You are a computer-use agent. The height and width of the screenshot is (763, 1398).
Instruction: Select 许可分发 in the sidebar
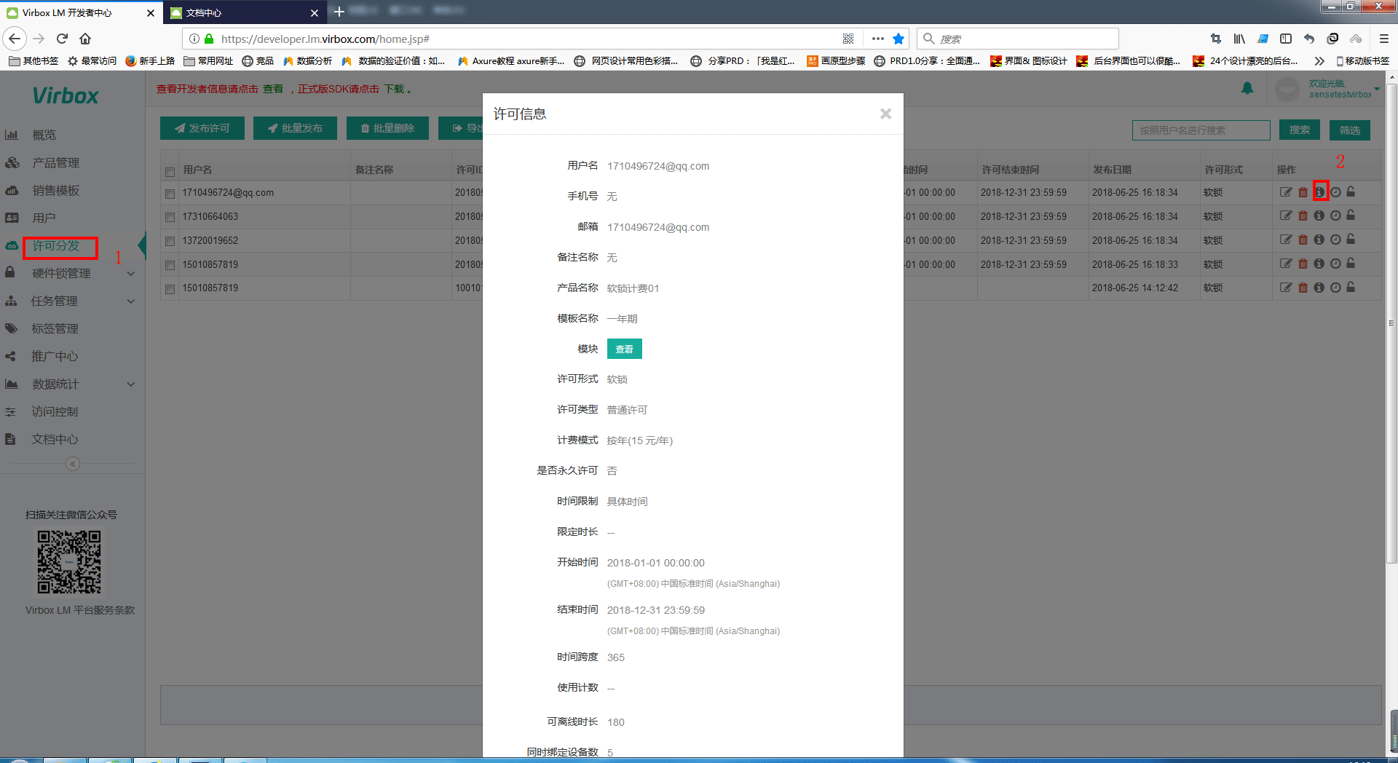coord(56,246)
